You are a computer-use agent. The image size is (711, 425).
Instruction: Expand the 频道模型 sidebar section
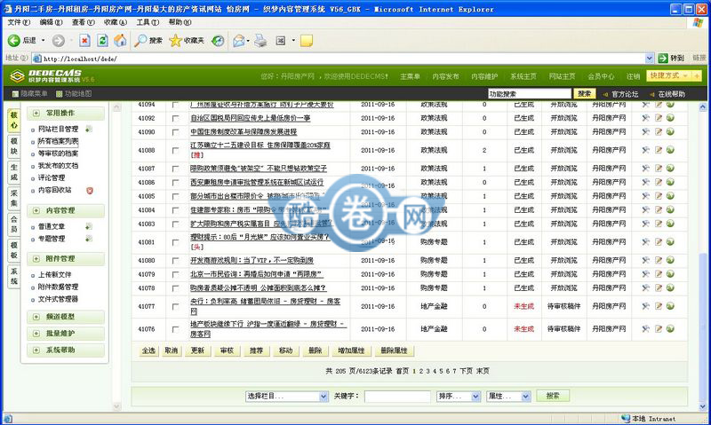pos(66,317)
